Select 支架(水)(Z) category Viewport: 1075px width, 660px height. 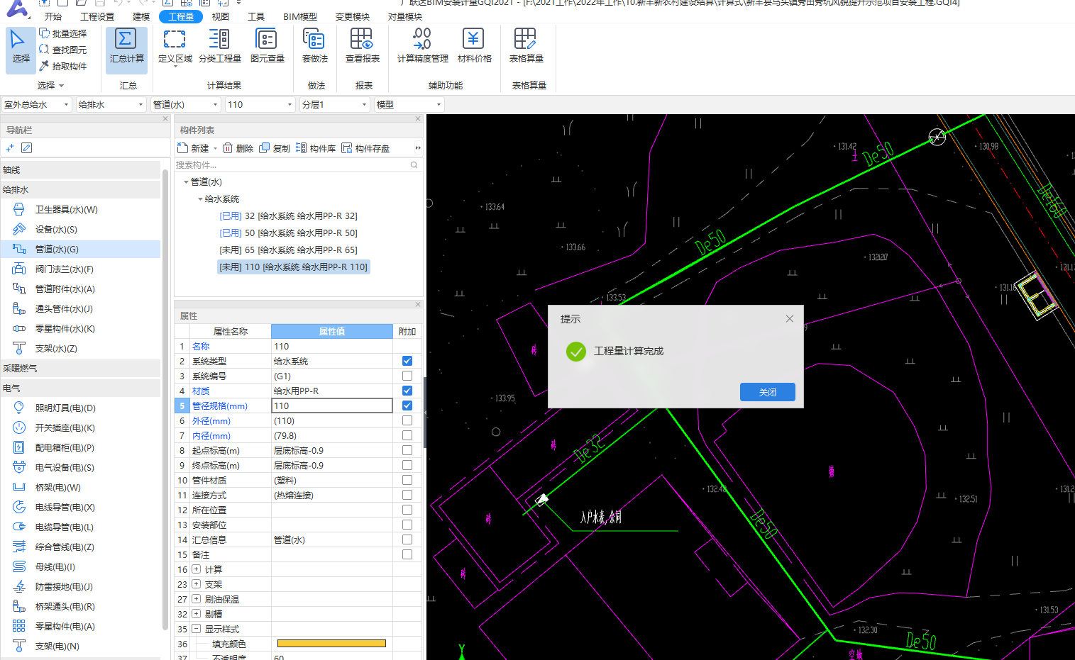[x=56, y=348]
